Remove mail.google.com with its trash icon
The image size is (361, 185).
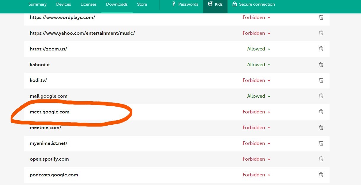321,96
